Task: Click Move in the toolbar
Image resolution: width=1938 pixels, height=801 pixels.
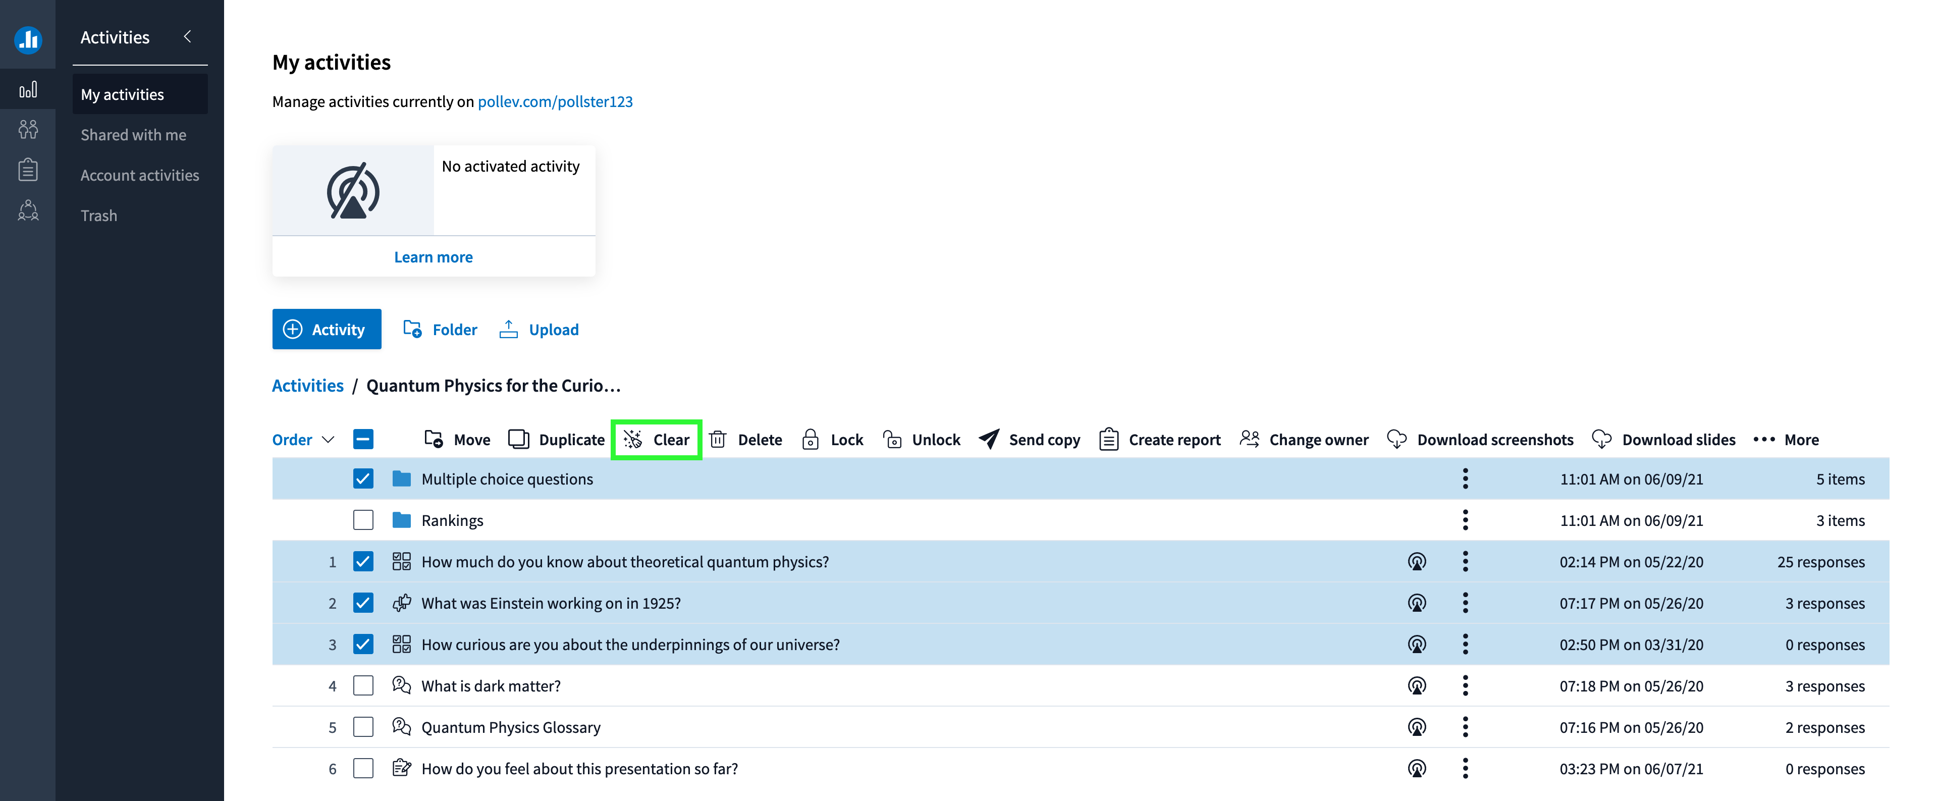Action: 457,440
